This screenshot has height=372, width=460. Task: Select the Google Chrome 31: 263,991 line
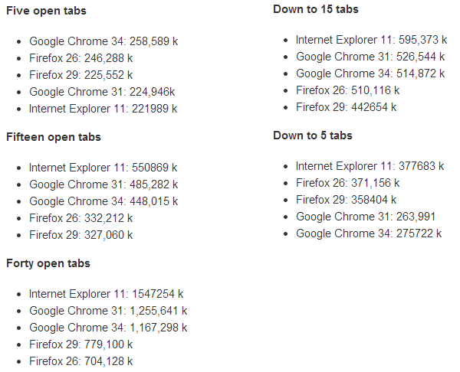[366, 217]
